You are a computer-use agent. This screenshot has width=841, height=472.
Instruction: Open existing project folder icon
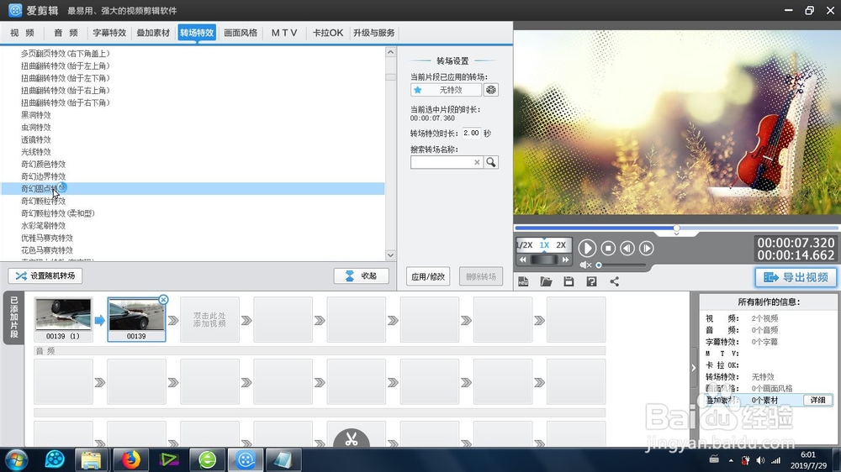[x=546, y=282]
